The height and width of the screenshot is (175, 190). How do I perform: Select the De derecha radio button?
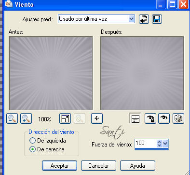(32, 149)
